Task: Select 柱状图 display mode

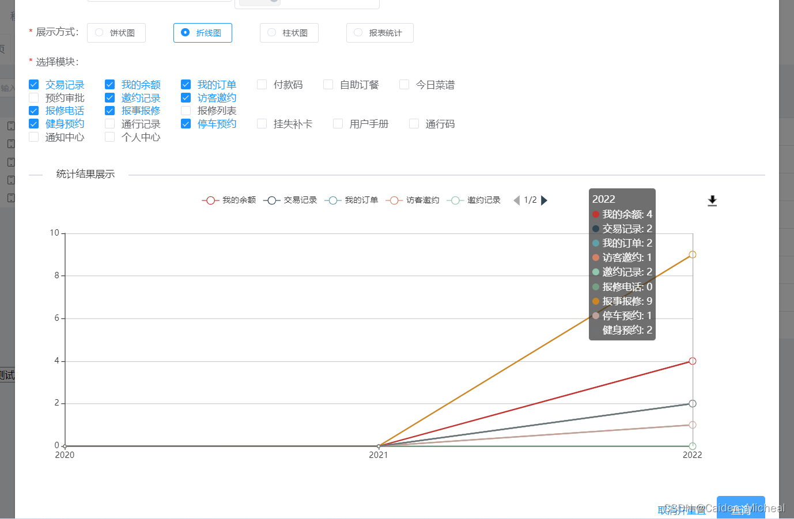Action: click(289, 33)
